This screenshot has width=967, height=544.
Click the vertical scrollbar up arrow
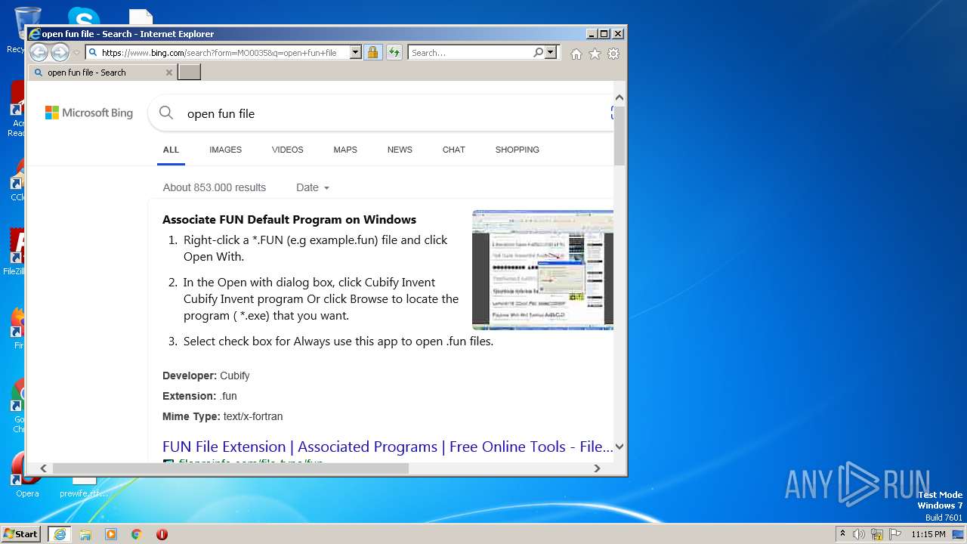click(x=619, y=97)
